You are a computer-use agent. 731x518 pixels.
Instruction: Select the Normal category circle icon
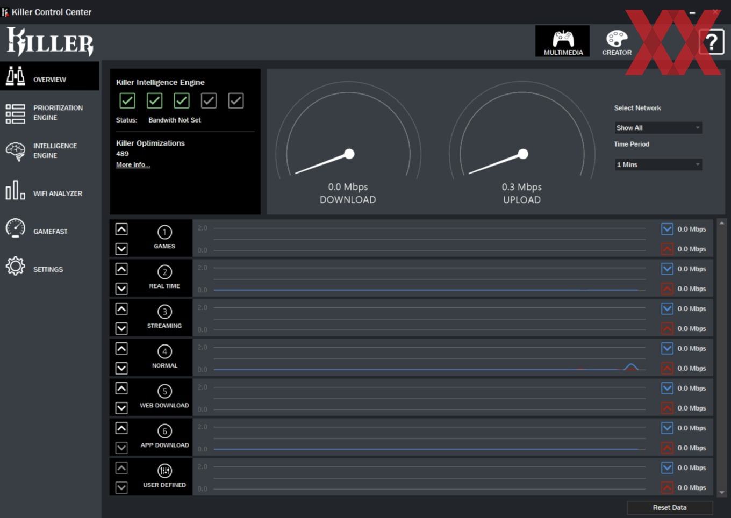point(164,351)
